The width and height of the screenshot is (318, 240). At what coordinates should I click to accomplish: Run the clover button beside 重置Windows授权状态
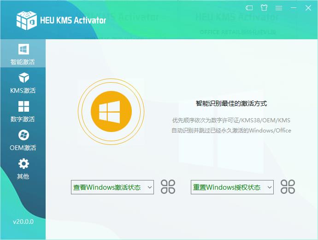coord(288,187)
